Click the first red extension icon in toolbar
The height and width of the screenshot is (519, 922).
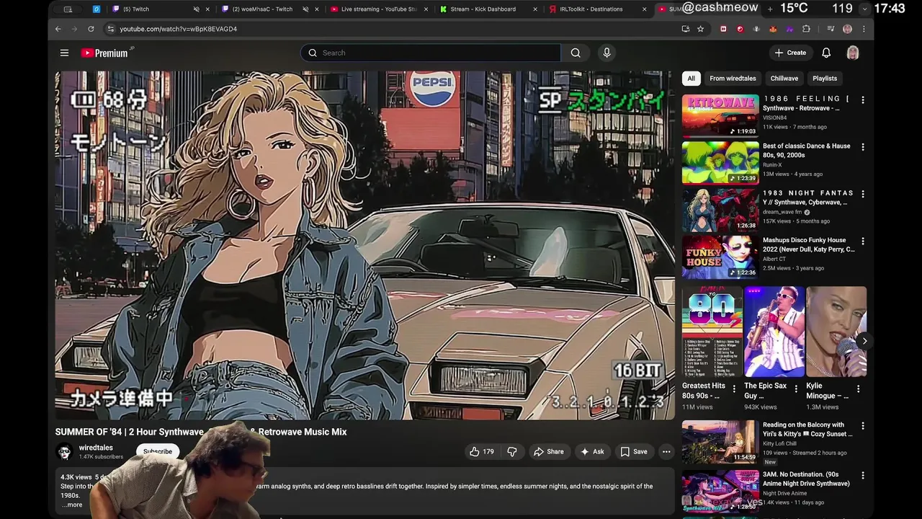click(x=723, y=29)
